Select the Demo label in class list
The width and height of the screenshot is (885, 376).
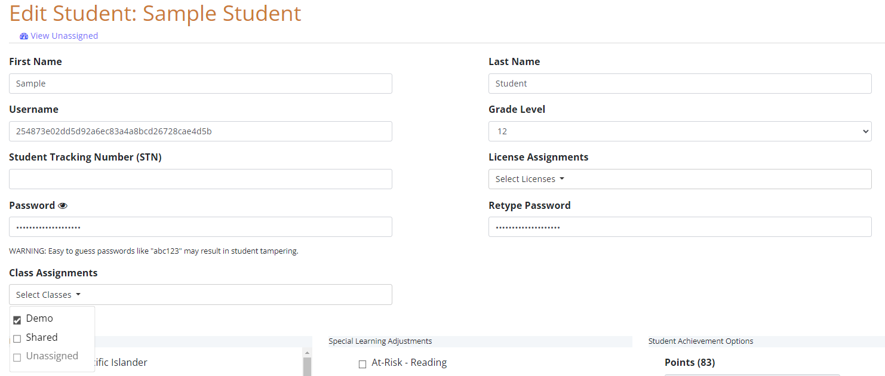(x=39, y=319)
